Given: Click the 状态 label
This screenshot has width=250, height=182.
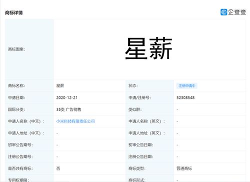Looking at the screenshot, I should (x=133, y=85).
